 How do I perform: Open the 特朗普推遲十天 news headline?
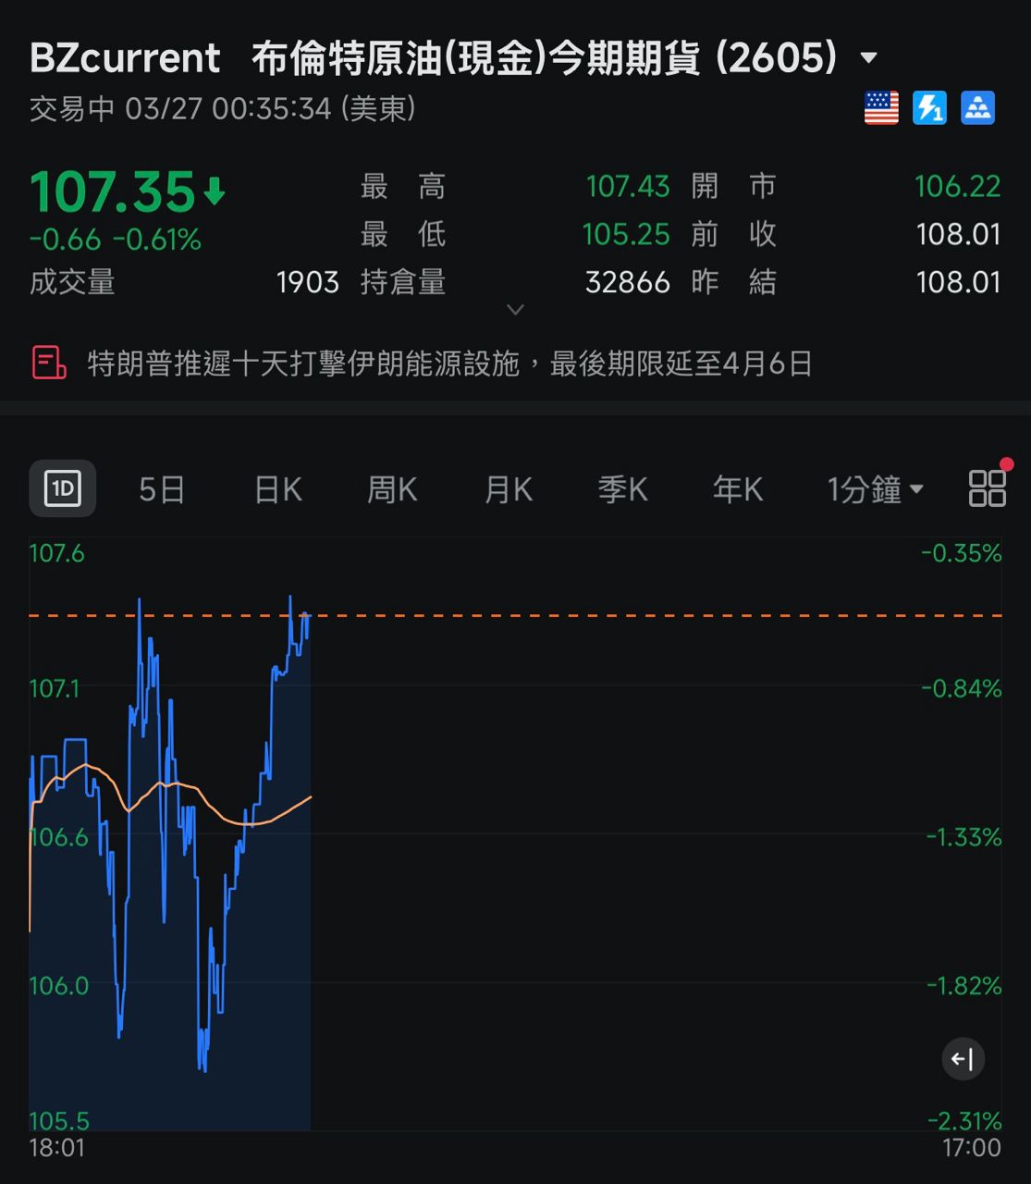[x=449, y=364]
